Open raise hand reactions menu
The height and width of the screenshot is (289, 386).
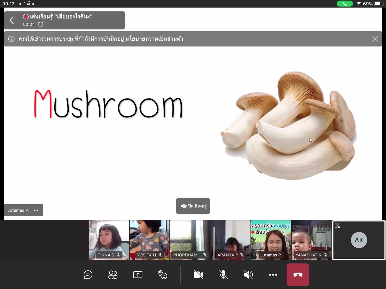pos(163,275)
